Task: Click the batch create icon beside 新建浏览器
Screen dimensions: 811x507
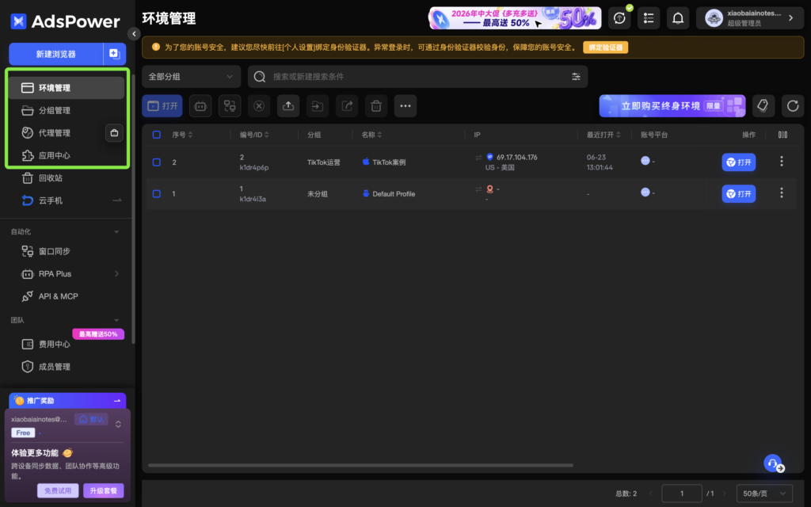Action: [114, 54]
